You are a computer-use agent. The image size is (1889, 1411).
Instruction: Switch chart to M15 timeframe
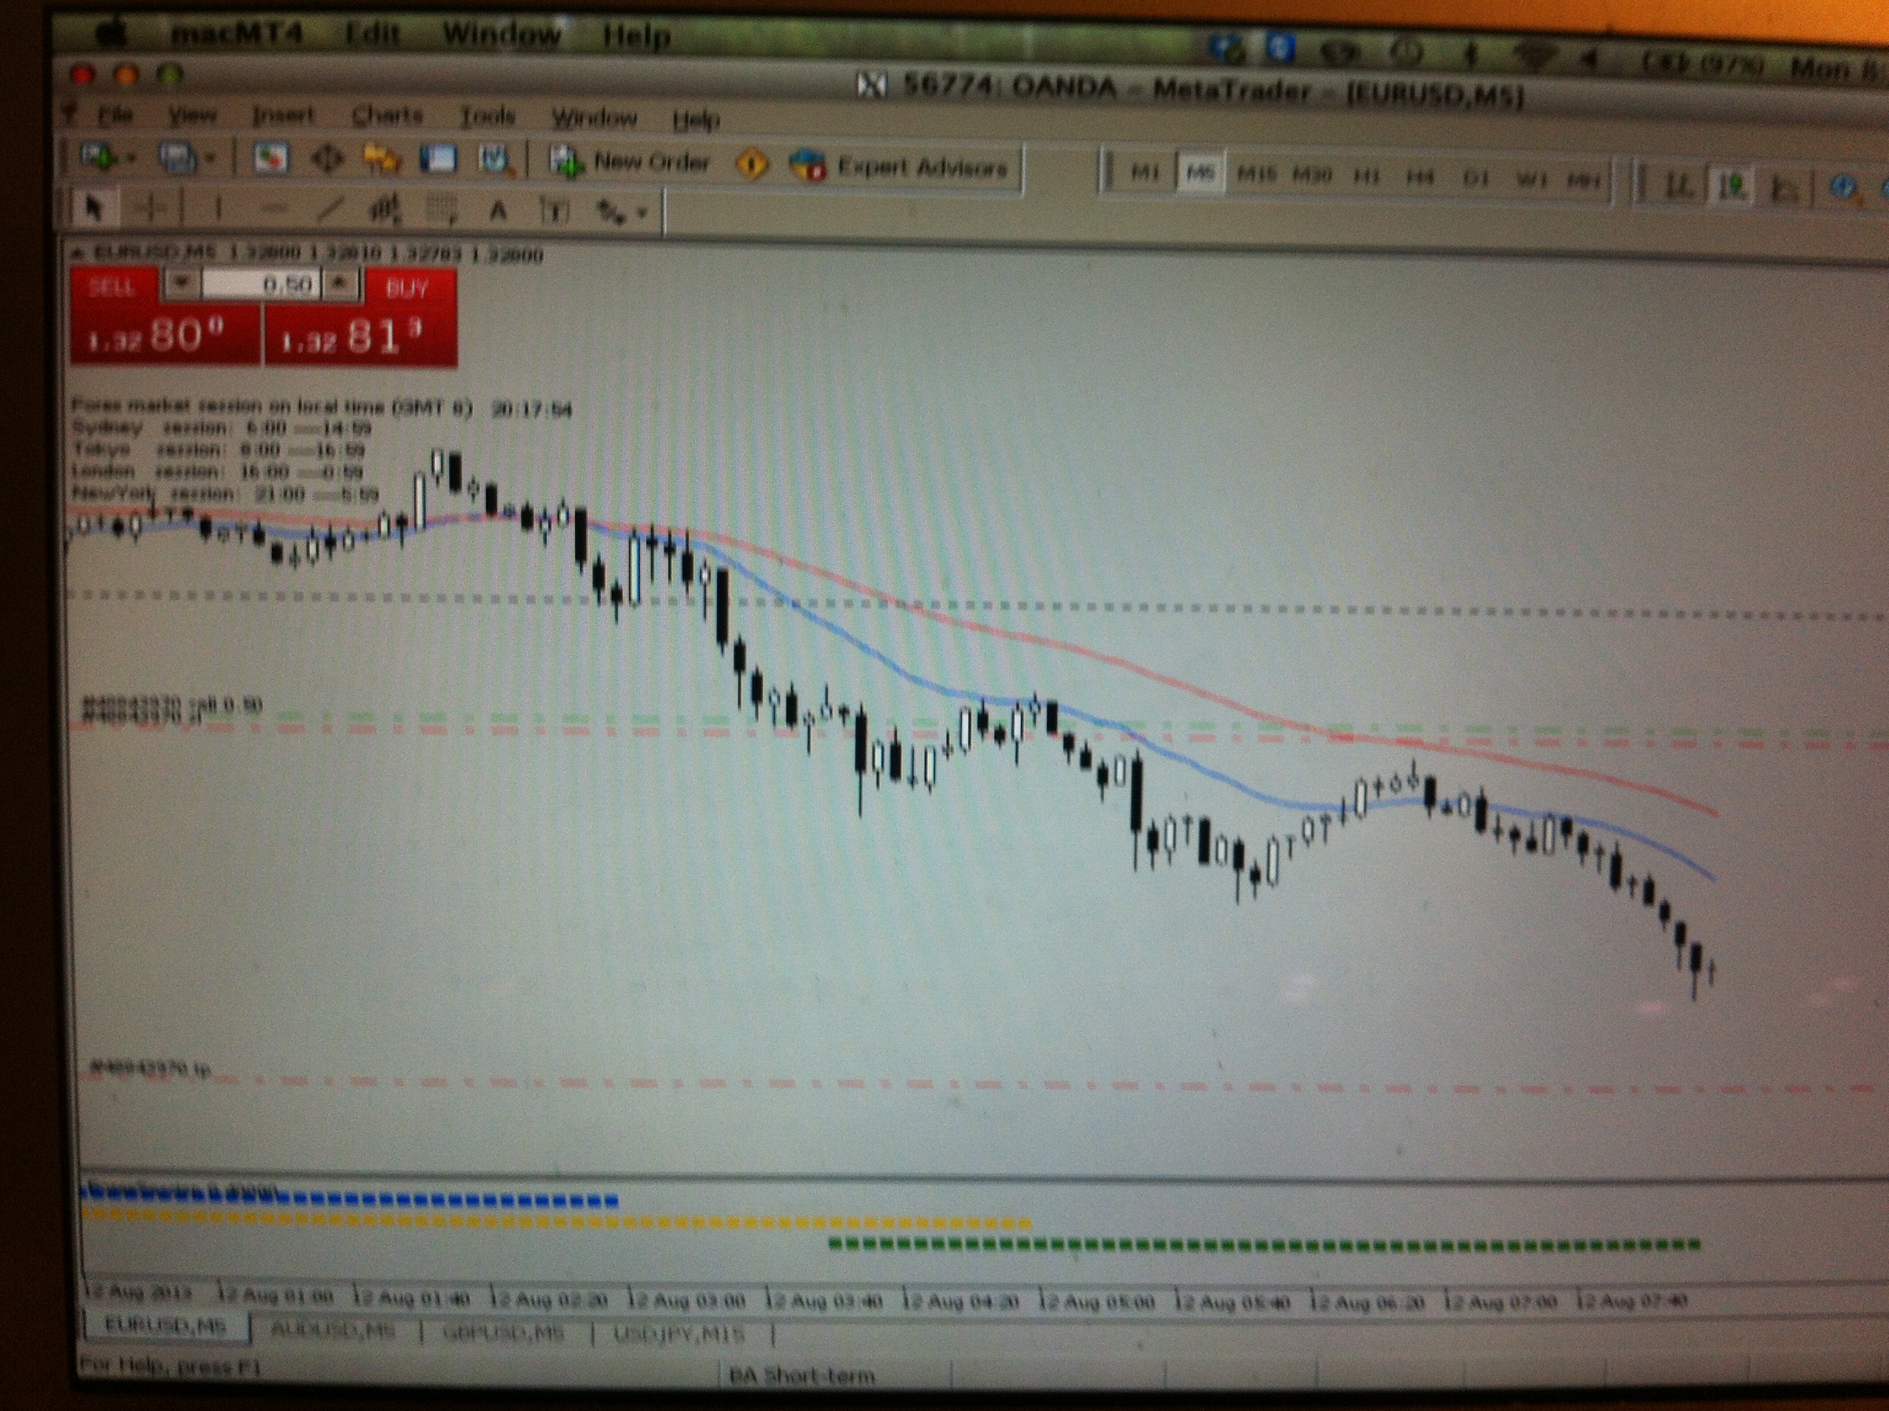(1256, 175)
